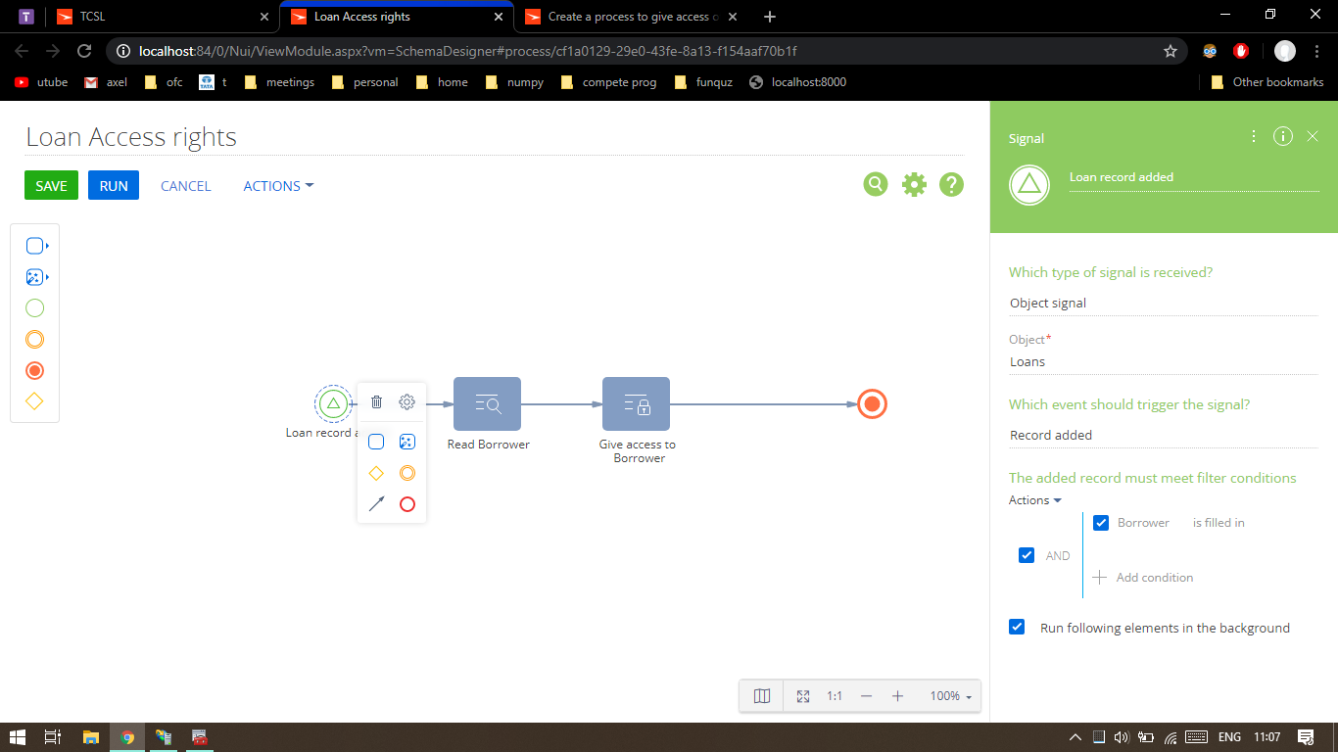Viewport: 1338px width, 752px height.
Task: Open the 100% zoom level dropdown
Action: point(951,696)
